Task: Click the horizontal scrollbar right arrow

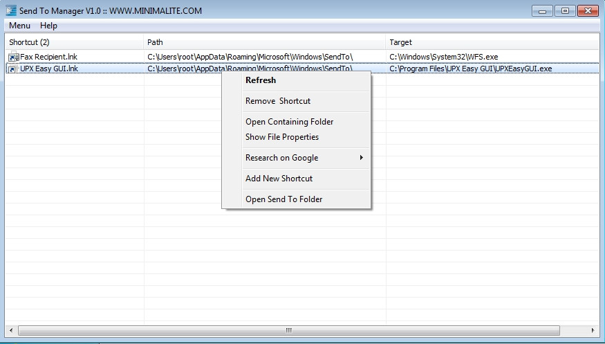Action: pyautogui.click(x=593, y=330)
